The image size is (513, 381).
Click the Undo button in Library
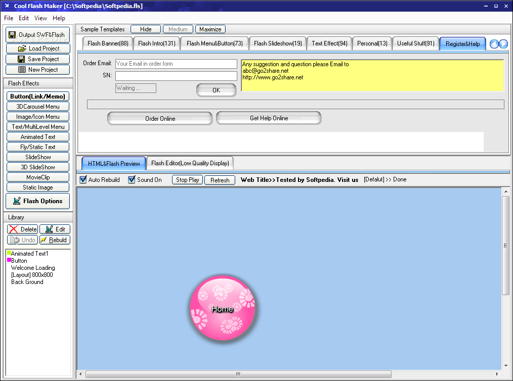pyautogui.click(x=23, y=240)
